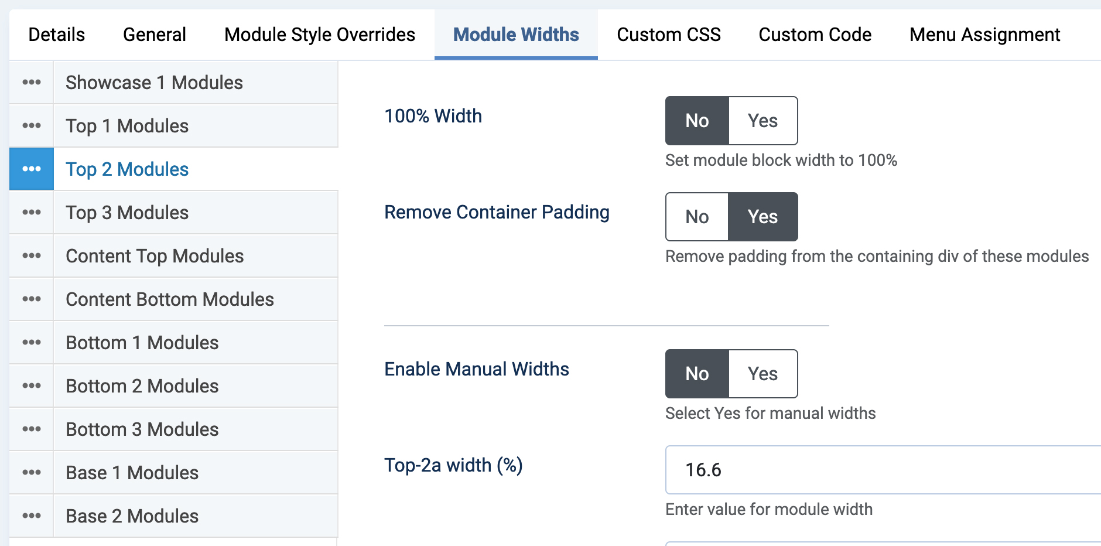This screenshot has height=546, width=1101.
Task: Open the Bottom 3 Modules section
Action: [142, 429]
